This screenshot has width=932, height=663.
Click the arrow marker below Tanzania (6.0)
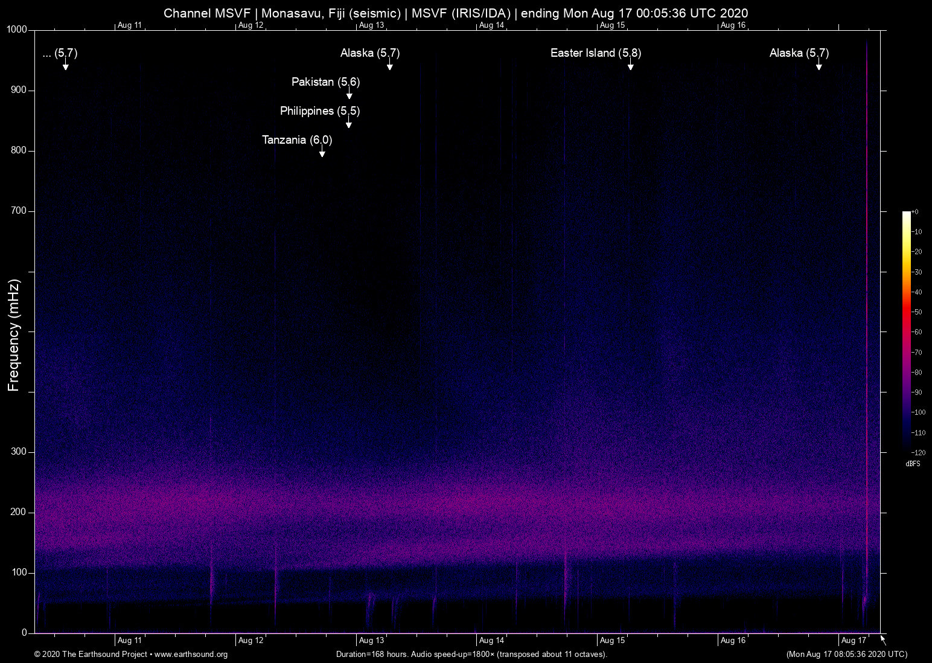pyautogui.click(x=322, y=153)
